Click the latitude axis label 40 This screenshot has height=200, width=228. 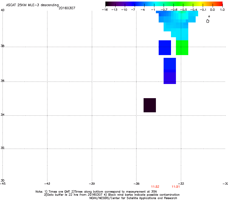coord(2,10)
